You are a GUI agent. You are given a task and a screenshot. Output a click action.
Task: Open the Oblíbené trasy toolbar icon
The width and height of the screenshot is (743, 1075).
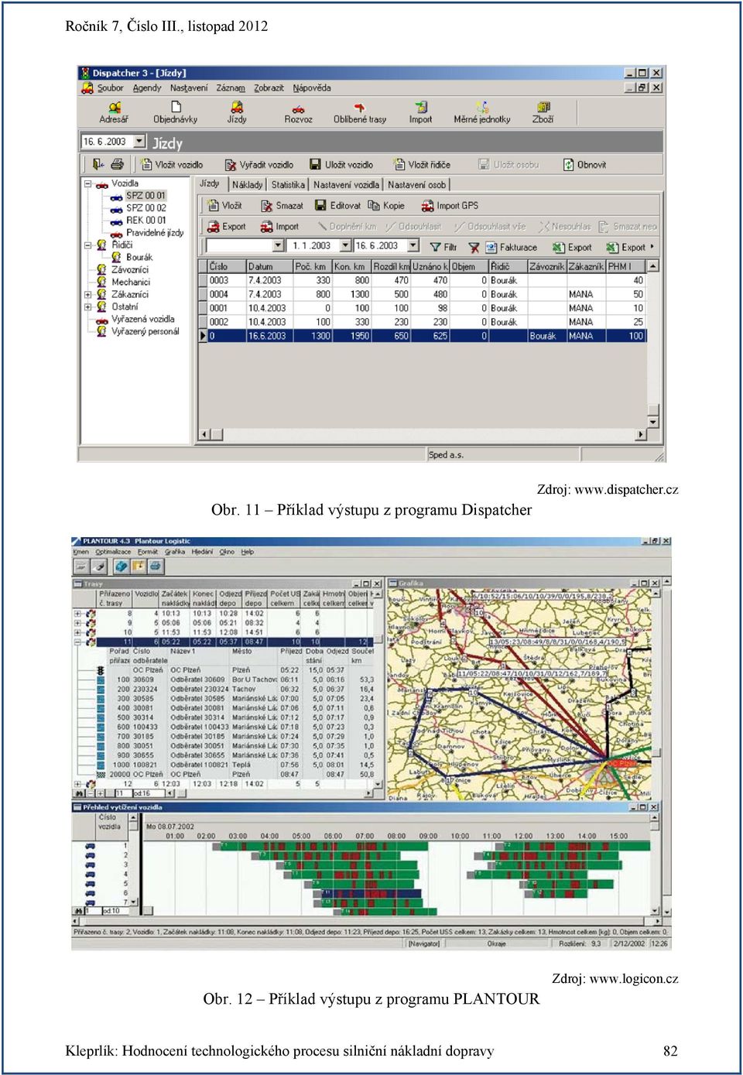tap(359, 113)
